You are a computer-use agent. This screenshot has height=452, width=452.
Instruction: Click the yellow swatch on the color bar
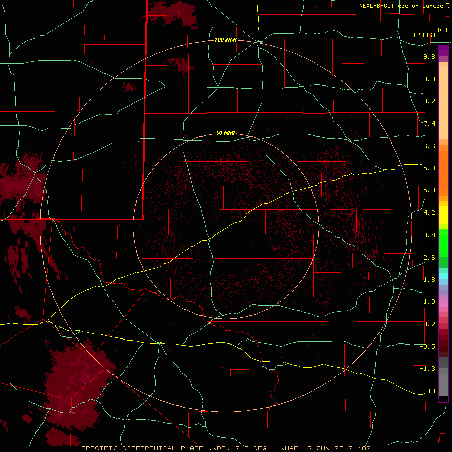443,215
